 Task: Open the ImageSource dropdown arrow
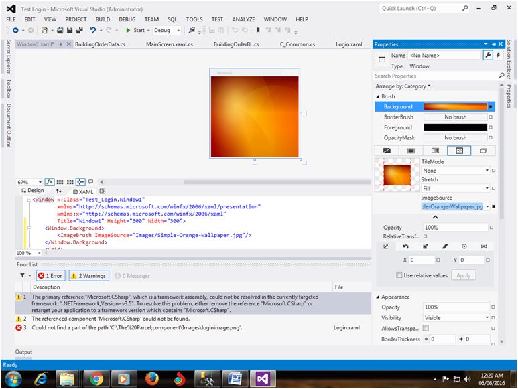pos(487,206)
